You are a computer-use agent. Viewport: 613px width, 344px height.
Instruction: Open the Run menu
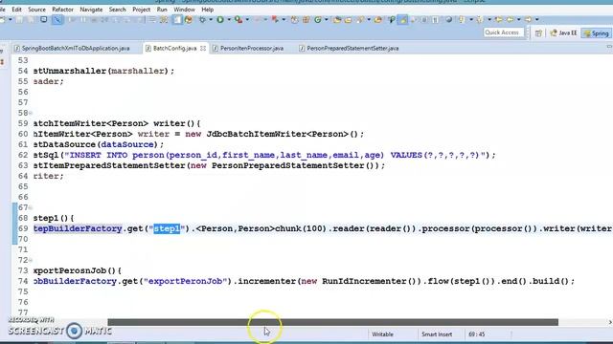(x=162, y=10)
